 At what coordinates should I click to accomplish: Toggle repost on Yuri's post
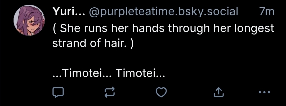[x=110, y=92]
